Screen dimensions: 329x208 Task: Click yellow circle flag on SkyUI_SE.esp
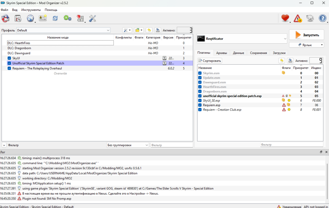289,100
